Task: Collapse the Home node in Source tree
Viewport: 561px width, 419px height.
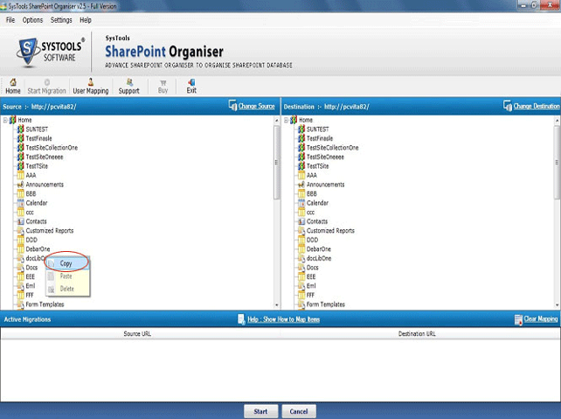Action: coord(5,121)
